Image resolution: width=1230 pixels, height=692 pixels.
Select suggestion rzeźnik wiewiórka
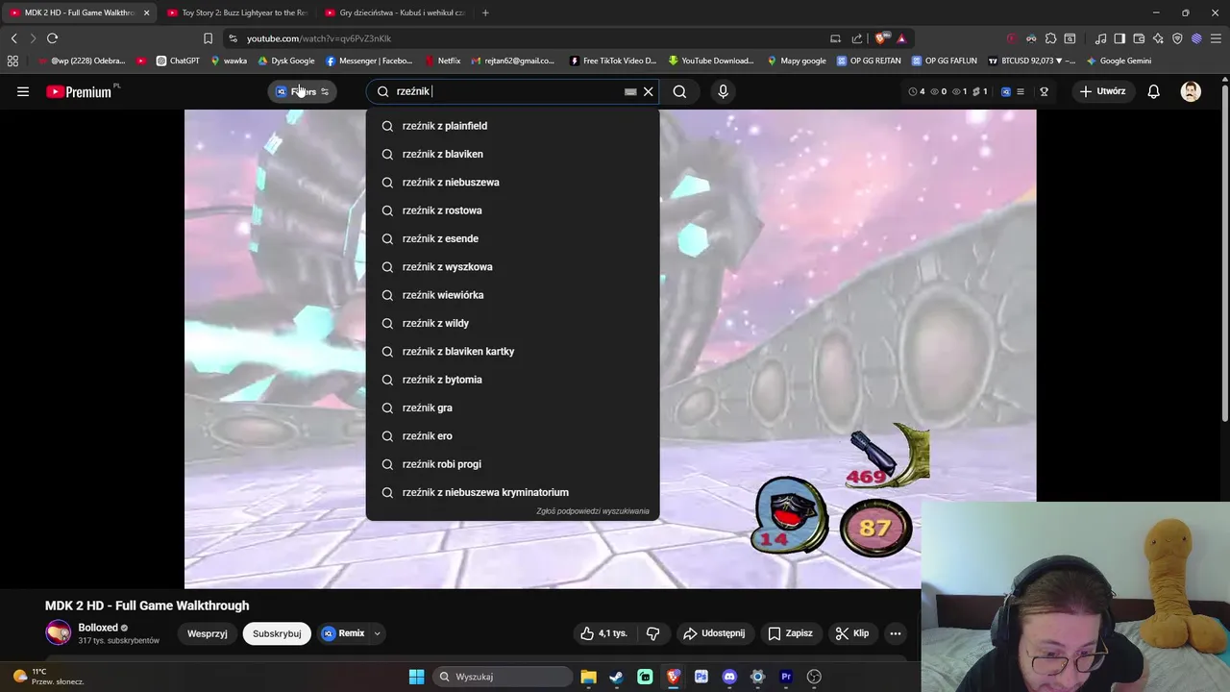[x=512, y=295]
